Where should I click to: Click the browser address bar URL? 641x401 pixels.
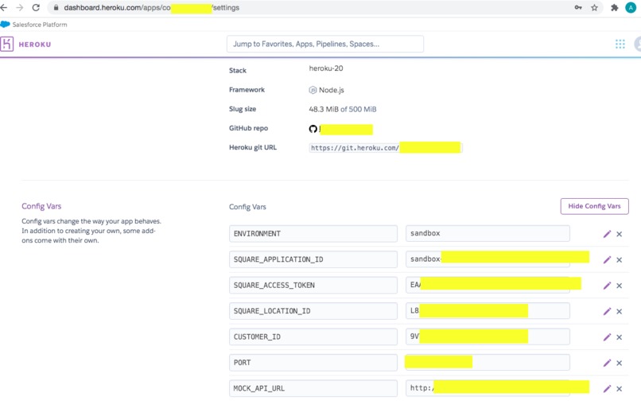pyautogui.click(x=152, y=7)
